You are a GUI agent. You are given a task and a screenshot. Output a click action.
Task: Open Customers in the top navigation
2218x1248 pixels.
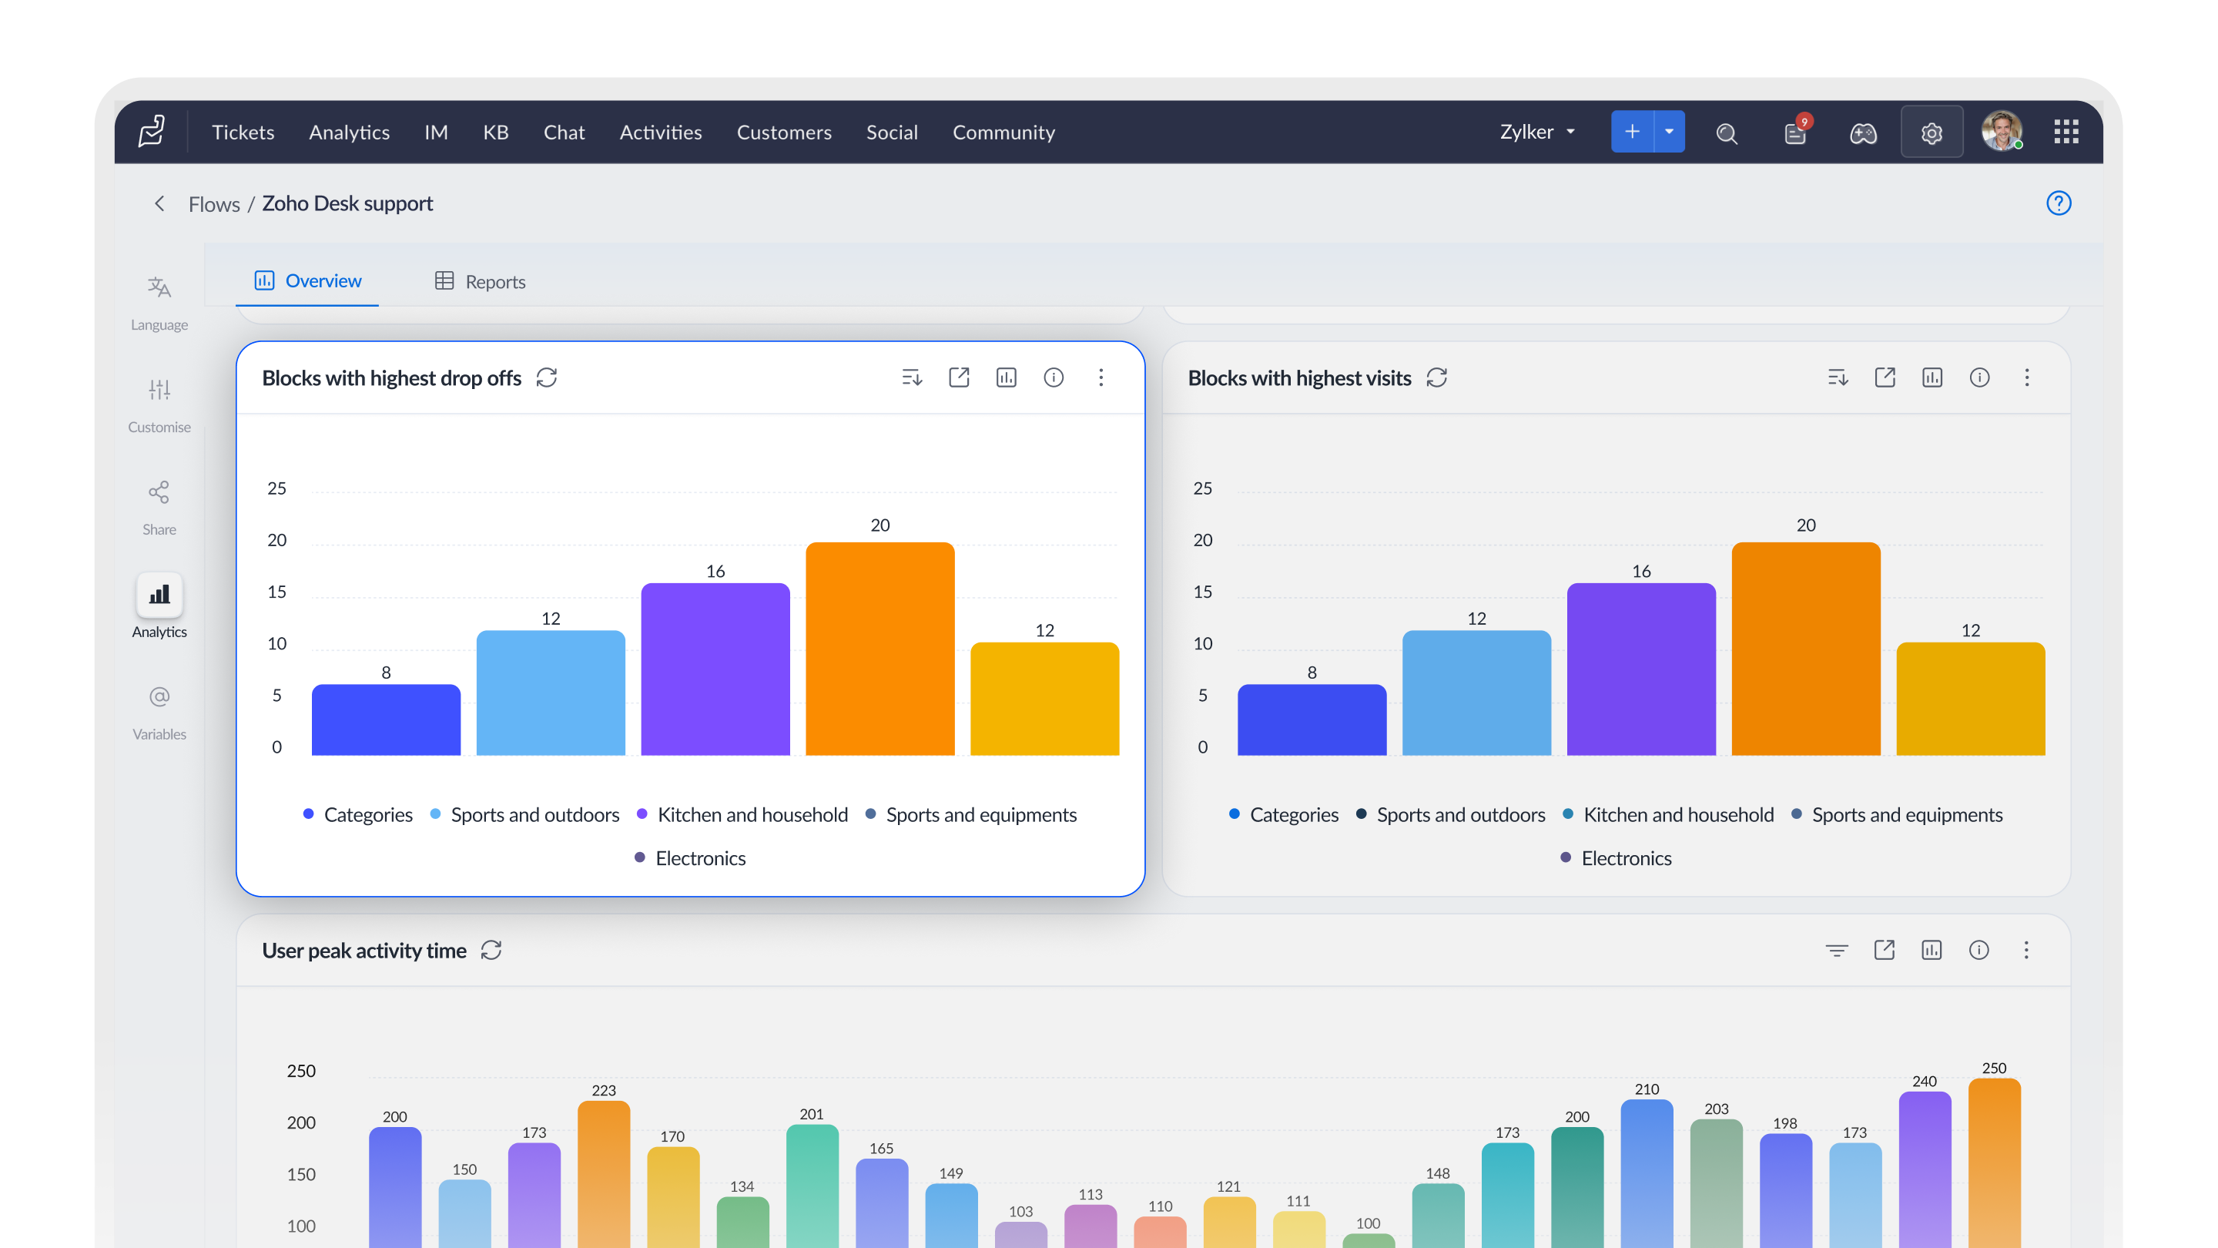(783, 132)
